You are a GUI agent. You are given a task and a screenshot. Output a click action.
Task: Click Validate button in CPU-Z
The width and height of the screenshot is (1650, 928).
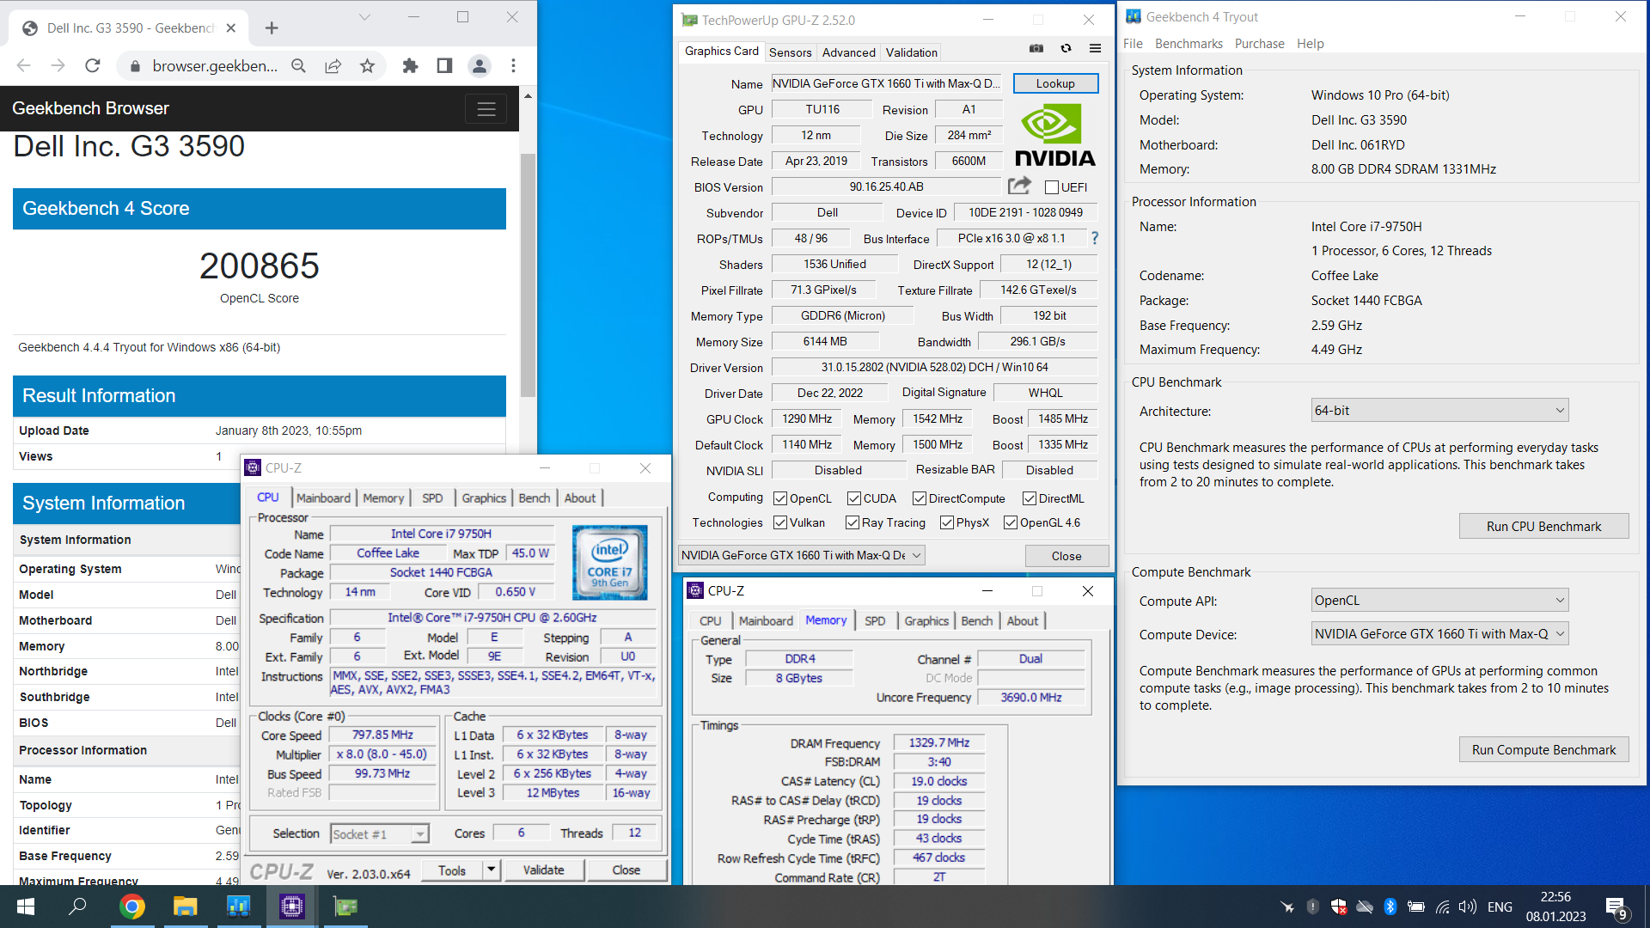point(543,870)
